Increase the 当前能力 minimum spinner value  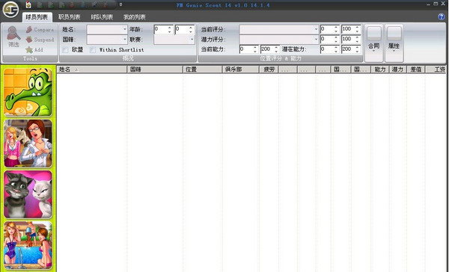click(255, 48)
